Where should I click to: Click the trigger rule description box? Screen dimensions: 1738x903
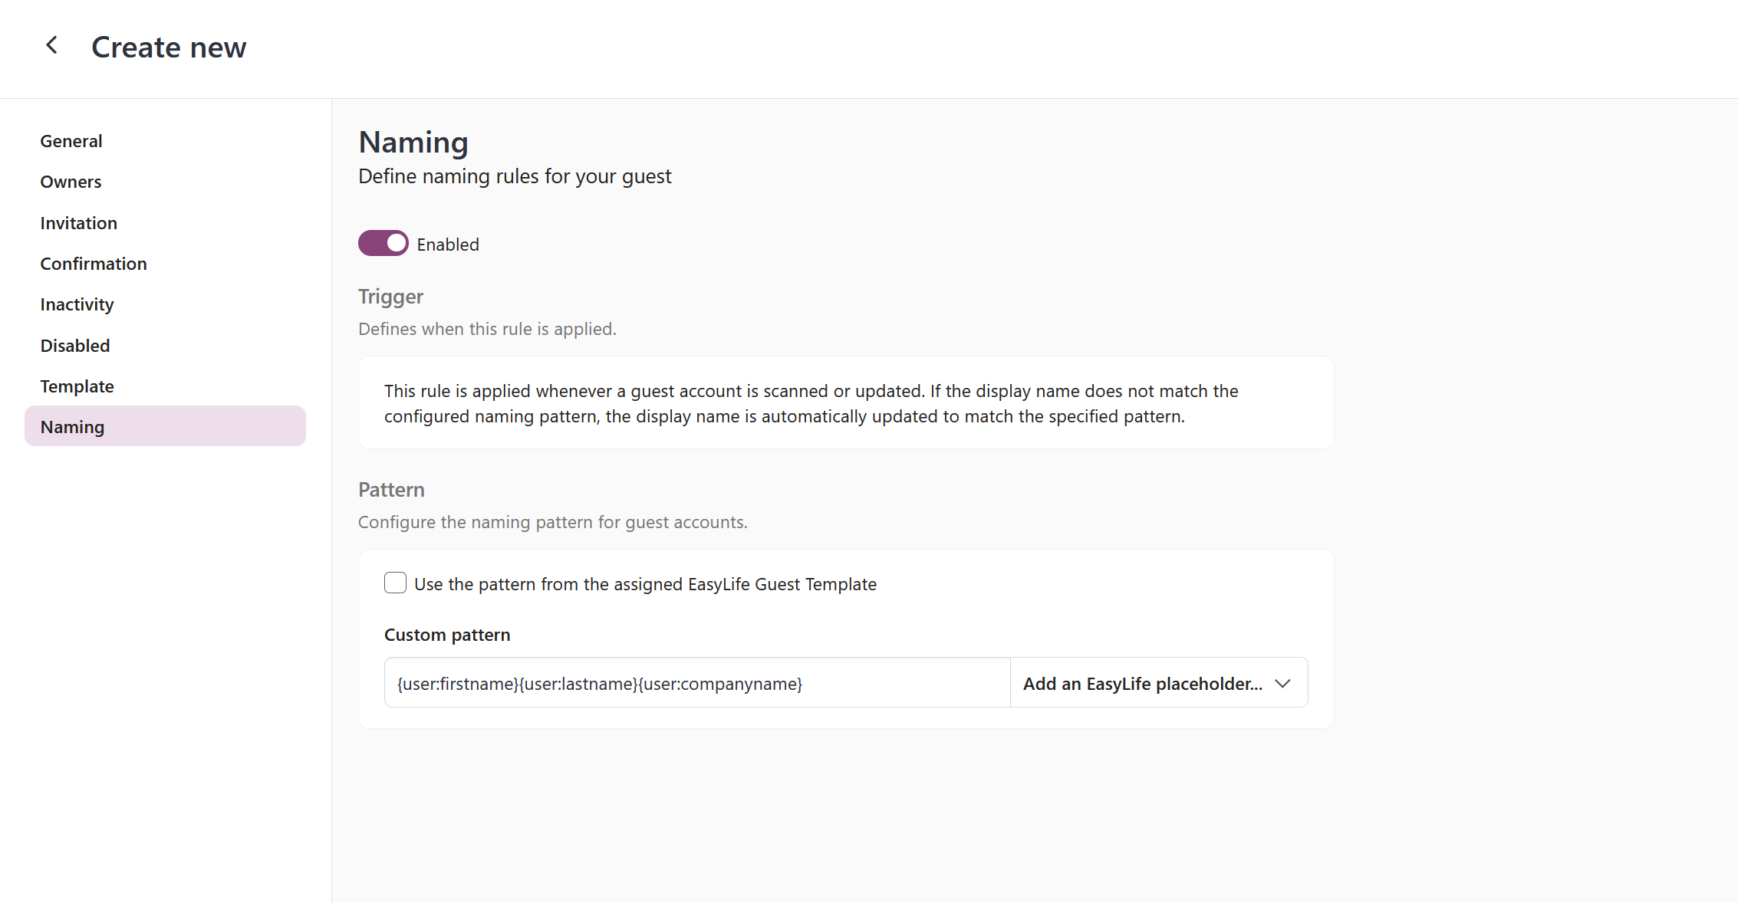click(x=845, y=403)
